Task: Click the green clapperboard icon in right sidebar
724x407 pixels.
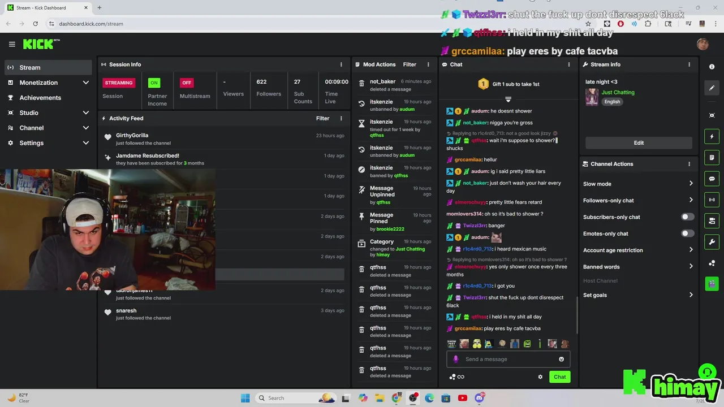Action: (x=712, y=283)
